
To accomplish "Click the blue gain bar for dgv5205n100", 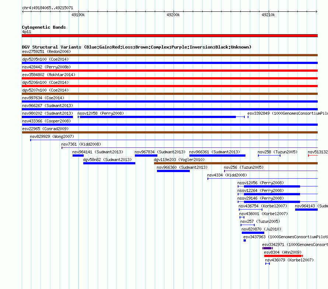I will (170, 63).
